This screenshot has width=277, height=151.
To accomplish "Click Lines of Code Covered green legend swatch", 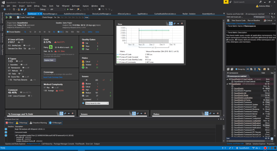I will point(118,57).
